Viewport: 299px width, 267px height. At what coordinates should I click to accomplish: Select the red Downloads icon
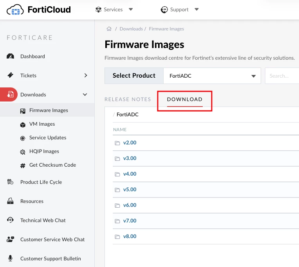[x=10, y=94]
